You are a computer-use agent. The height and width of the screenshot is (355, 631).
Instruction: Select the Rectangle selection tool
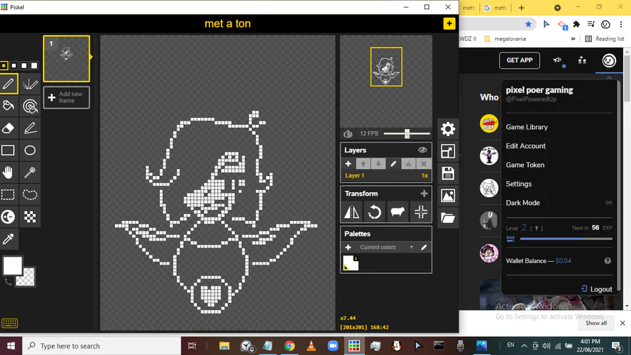[x=8, y=195]
